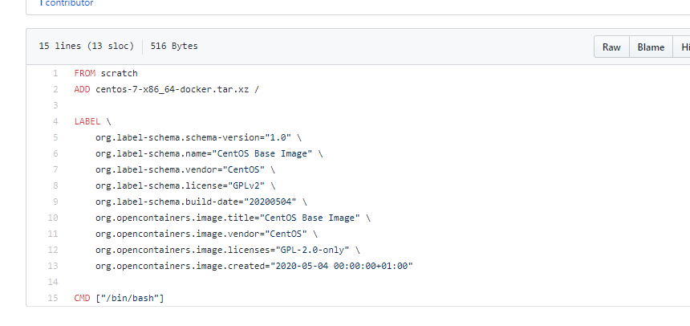Click the label-schema.name "CentOS Base Image" line

(209, 153)
